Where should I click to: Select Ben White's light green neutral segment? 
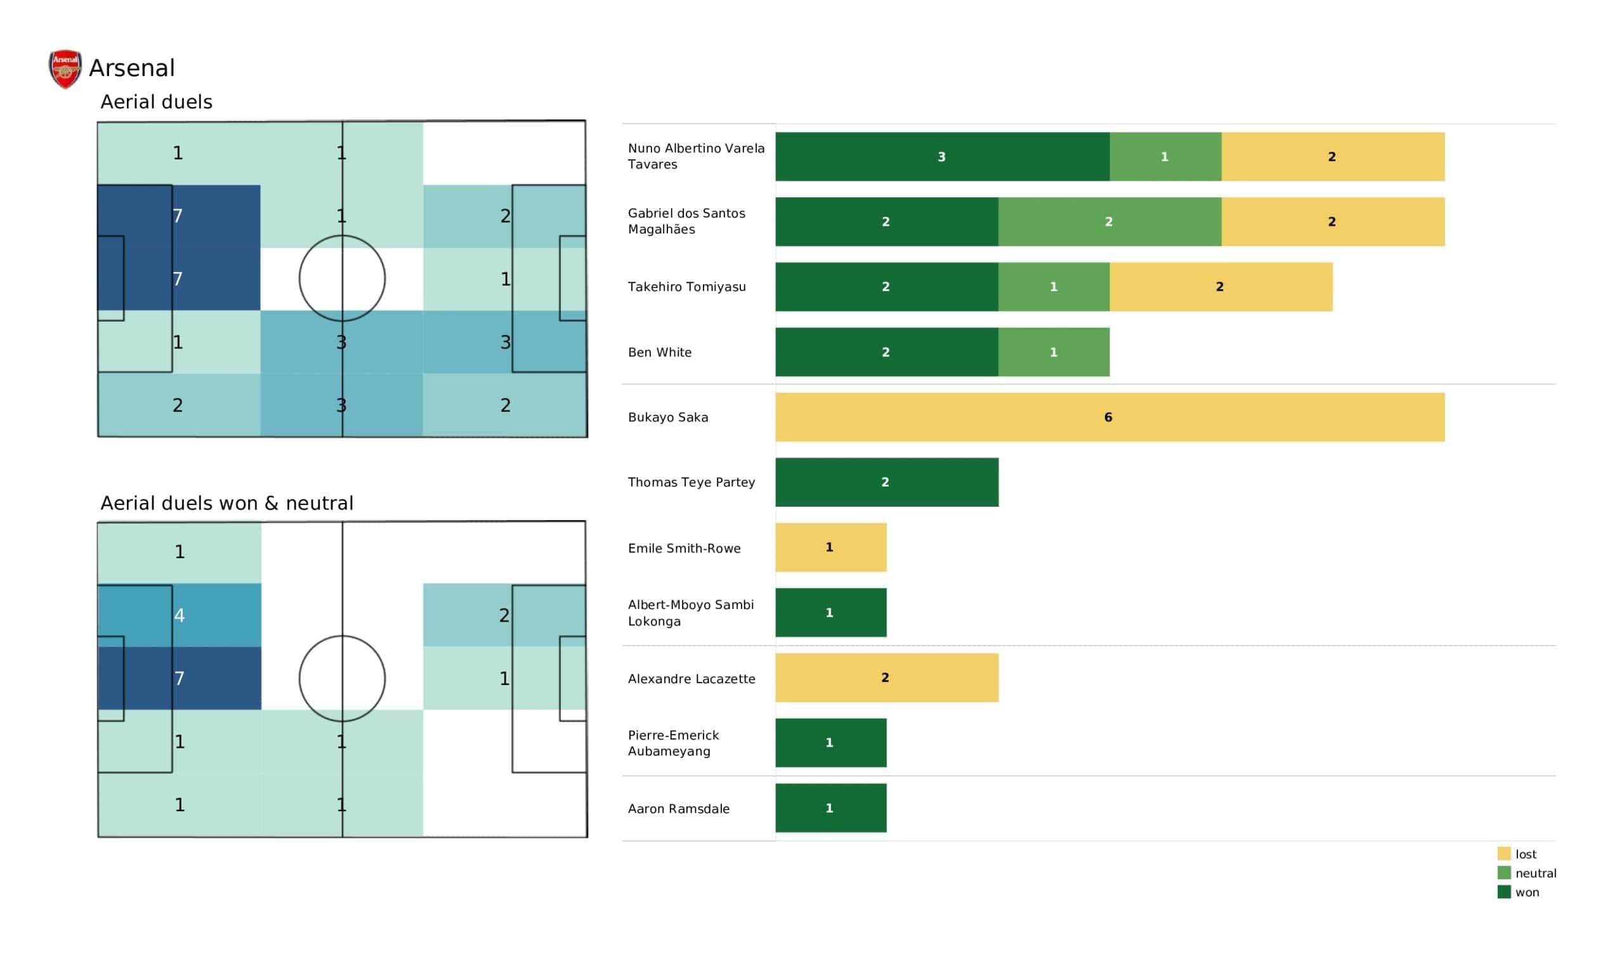[1053, 352]
